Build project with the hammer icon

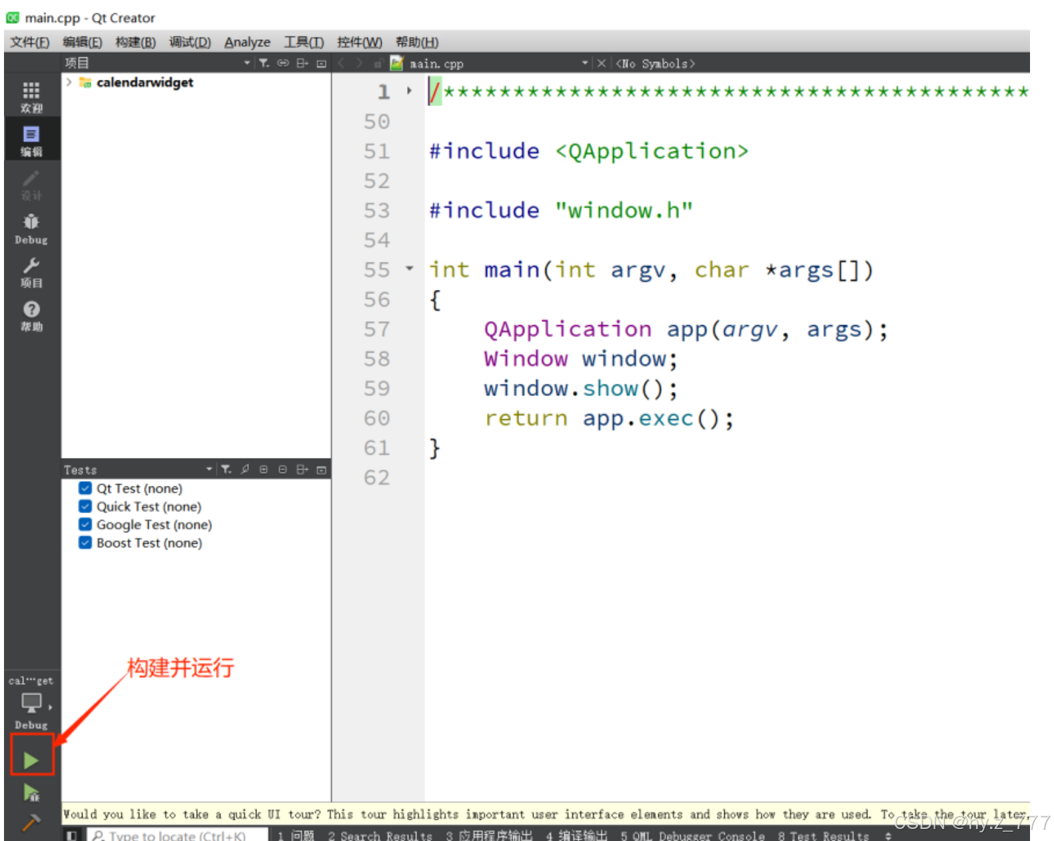pos(31,822)
